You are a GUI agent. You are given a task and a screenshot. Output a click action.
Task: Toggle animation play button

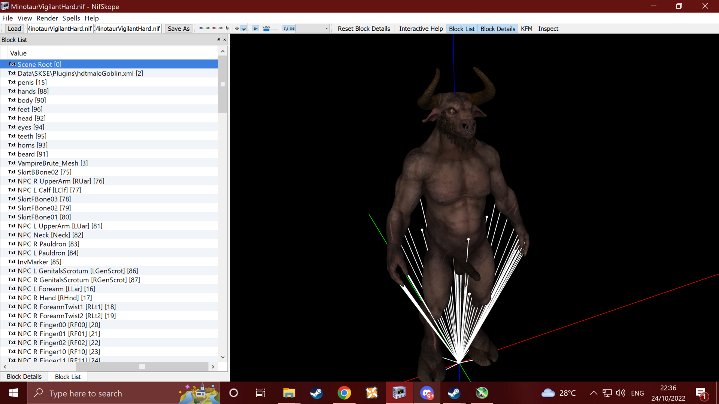click(x=255, y=28)
